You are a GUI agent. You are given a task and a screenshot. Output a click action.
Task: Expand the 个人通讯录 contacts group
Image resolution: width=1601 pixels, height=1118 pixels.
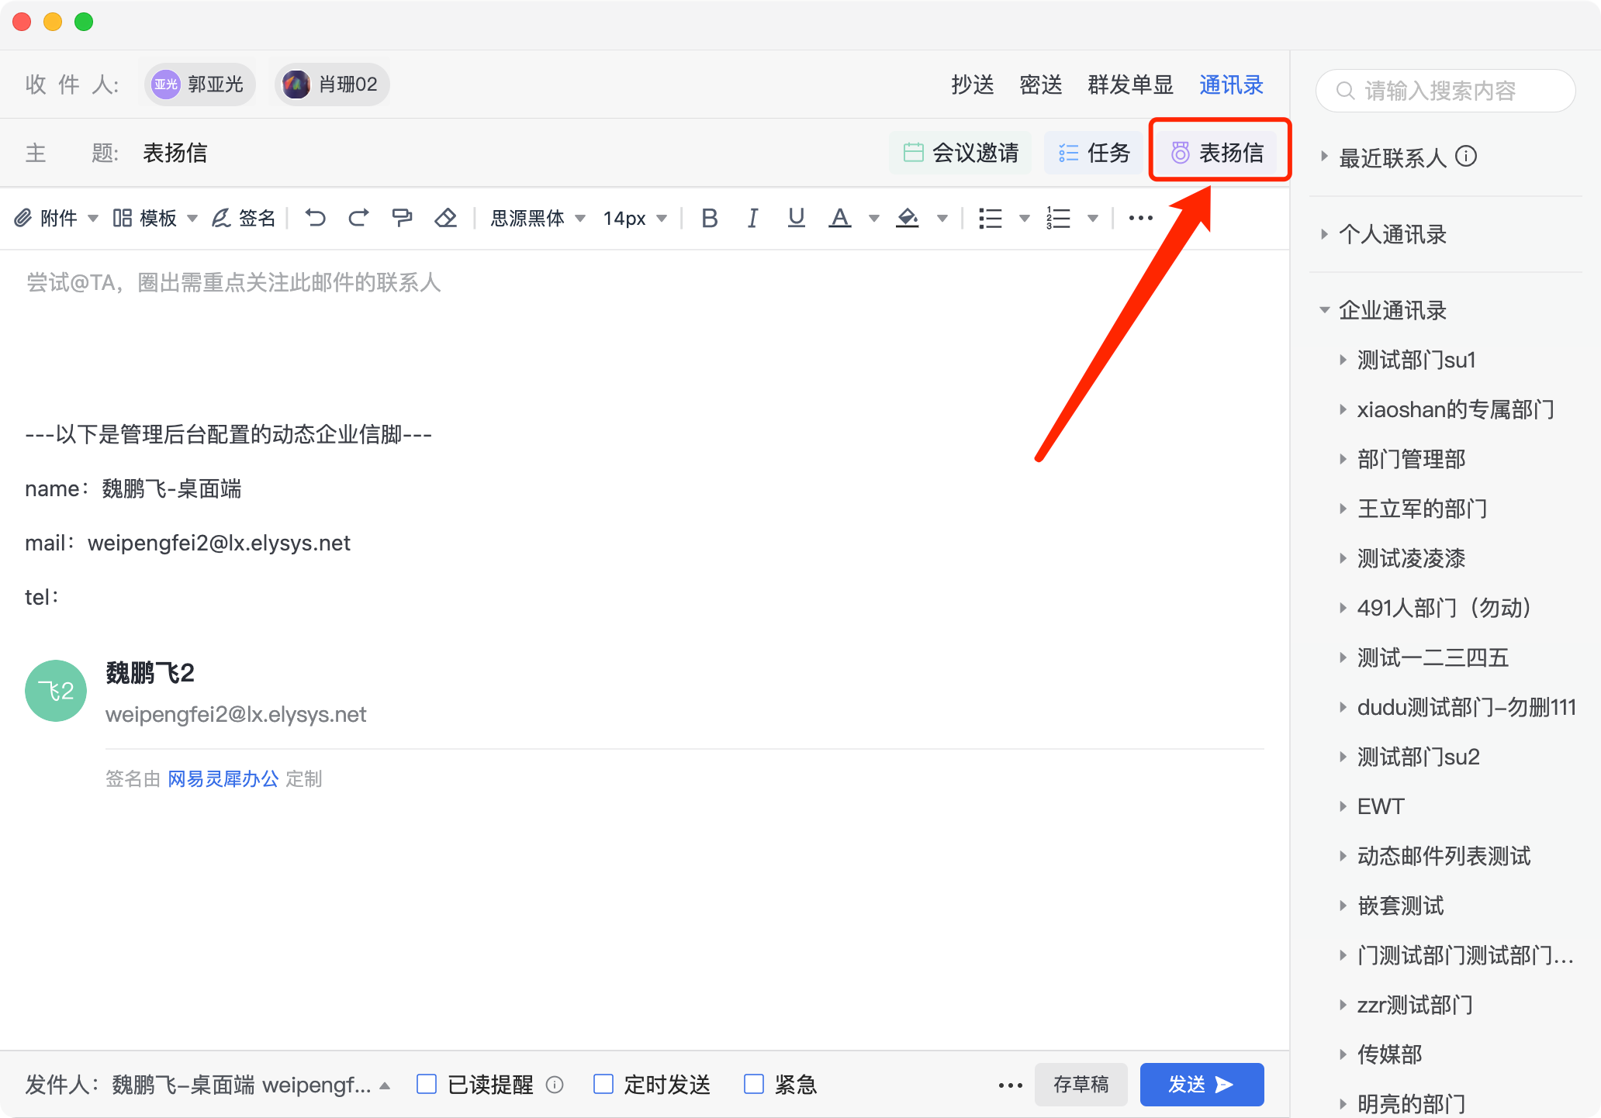[1392, 234]
